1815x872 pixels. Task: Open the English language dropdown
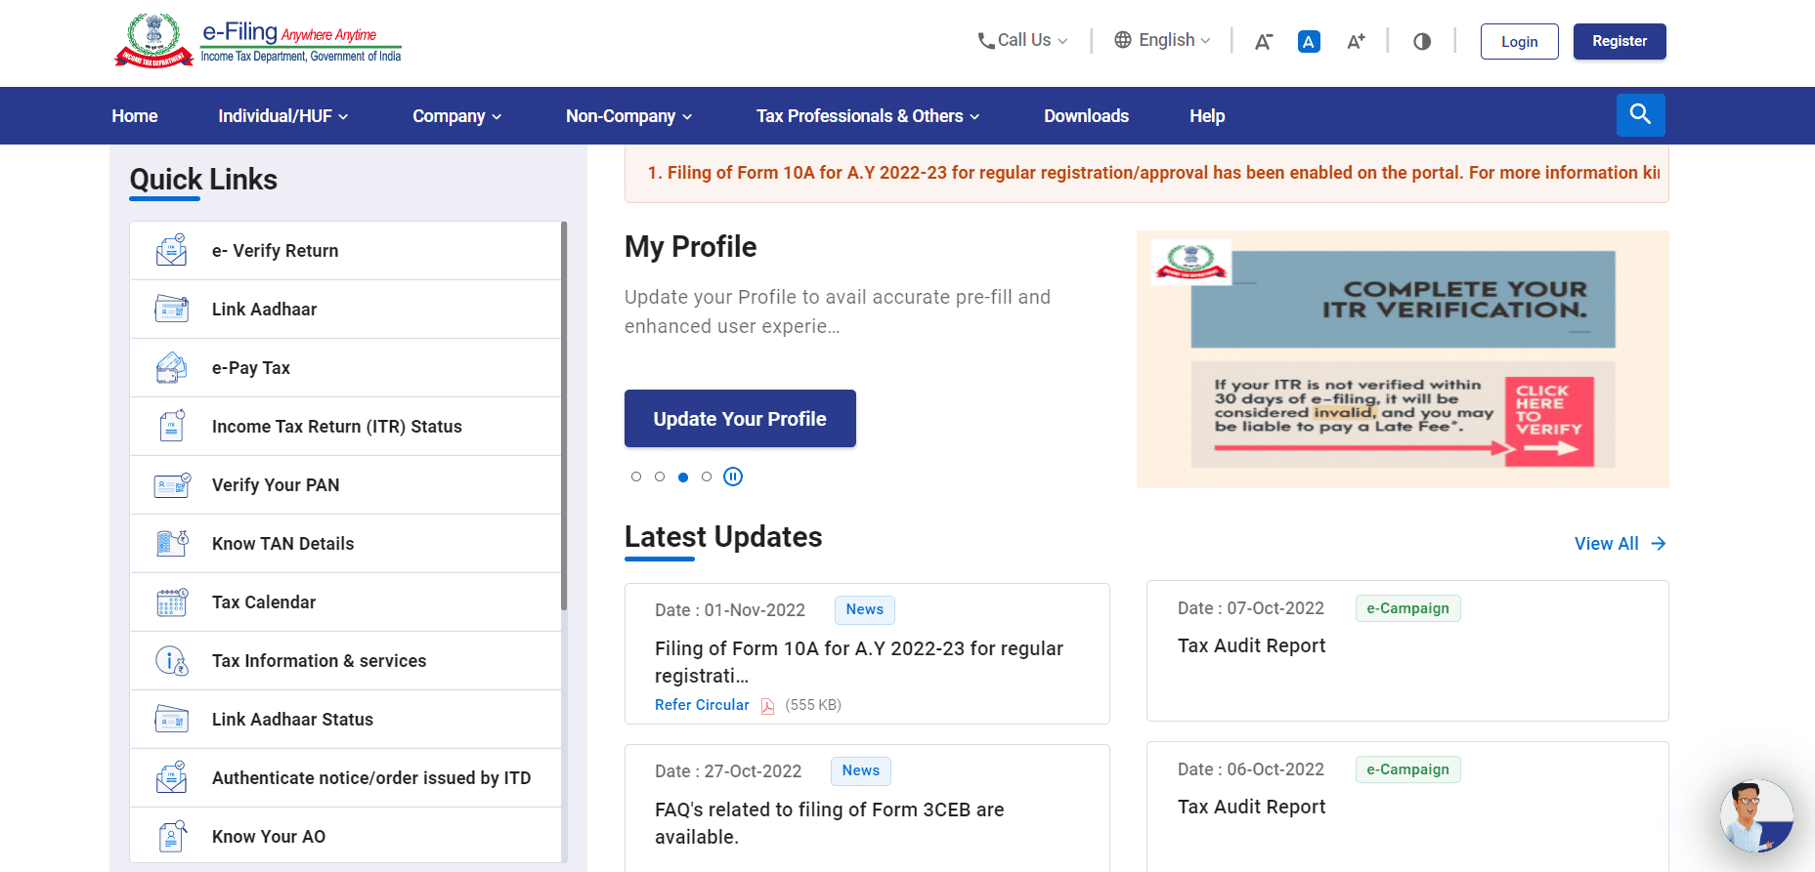[x=1163, y=40]
